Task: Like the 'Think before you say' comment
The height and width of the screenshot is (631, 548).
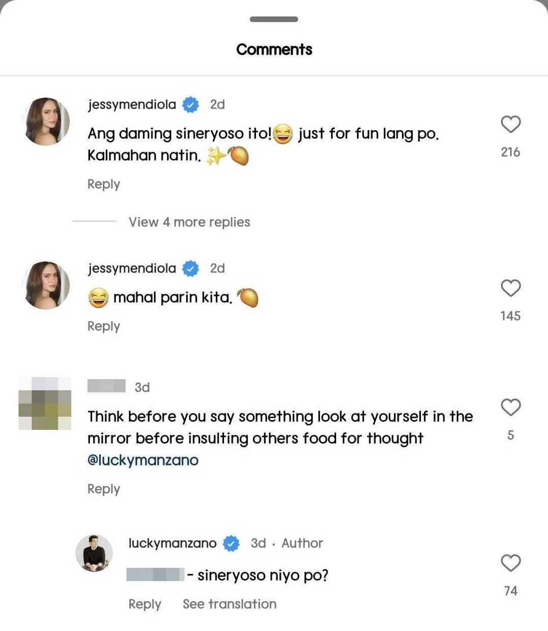Action: click(x=510, y=407)
